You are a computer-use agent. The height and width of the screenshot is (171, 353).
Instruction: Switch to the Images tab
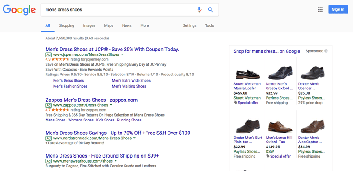[x=89, y=25]
